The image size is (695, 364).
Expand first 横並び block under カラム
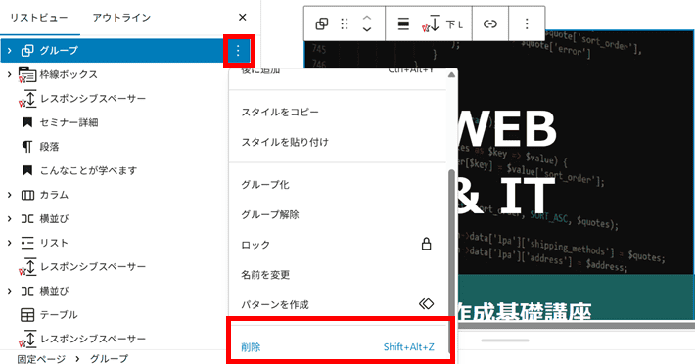(x=10, y=219)
